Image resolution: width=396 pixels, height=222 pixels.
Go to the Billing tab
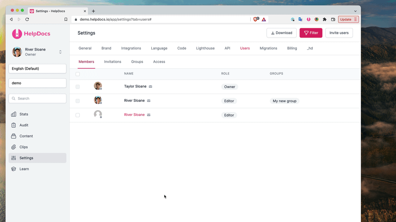292,48
